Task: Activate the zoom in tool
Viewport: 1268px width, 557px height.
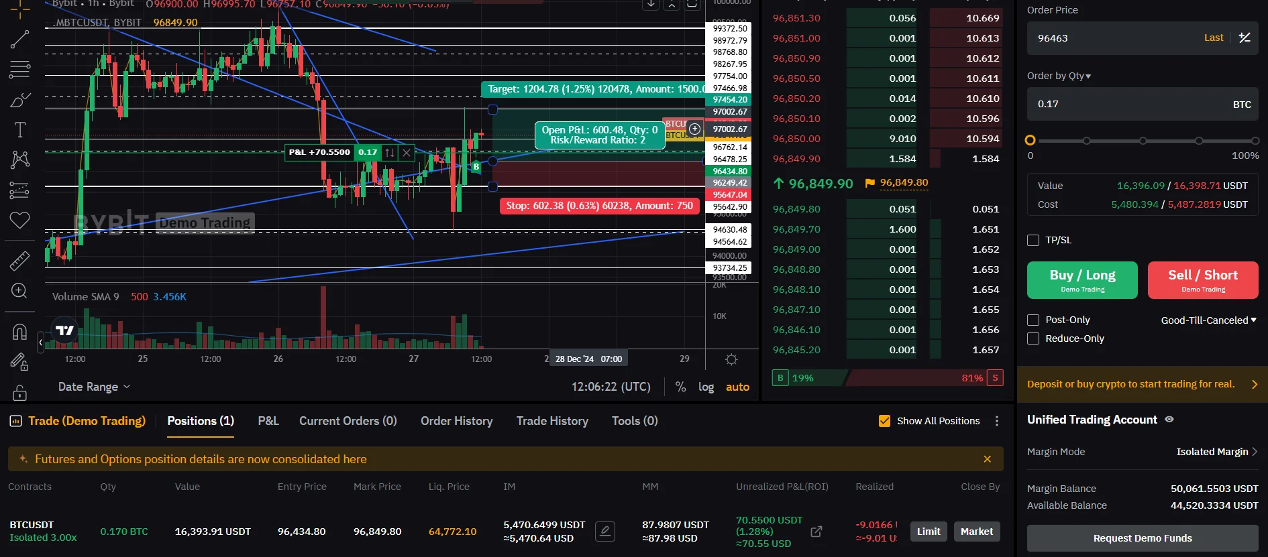Action: pyautogui.click(x=19, y=290)
